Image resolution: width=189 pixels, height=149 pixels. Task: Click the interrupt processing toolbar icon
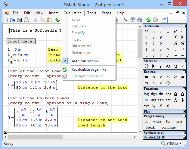coord(155,20)
